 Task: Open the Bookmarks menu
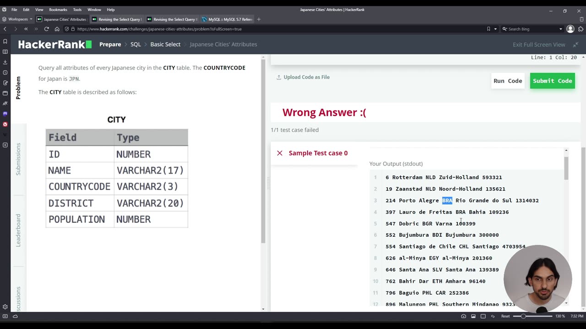pos(58,9)
